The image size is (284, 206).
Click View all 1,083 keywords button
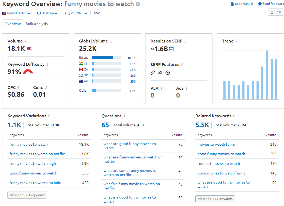point(27,195)
